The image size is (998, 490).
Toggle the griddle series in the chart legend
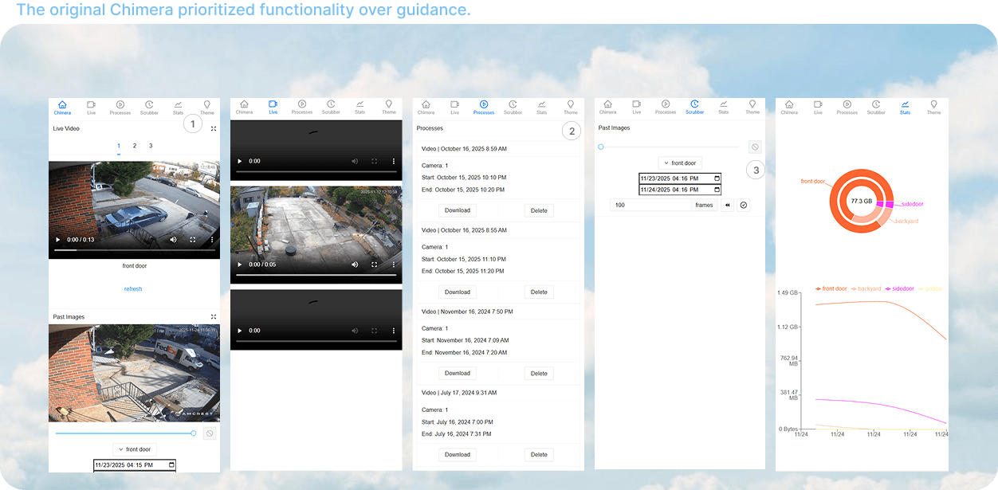(931, 288)
